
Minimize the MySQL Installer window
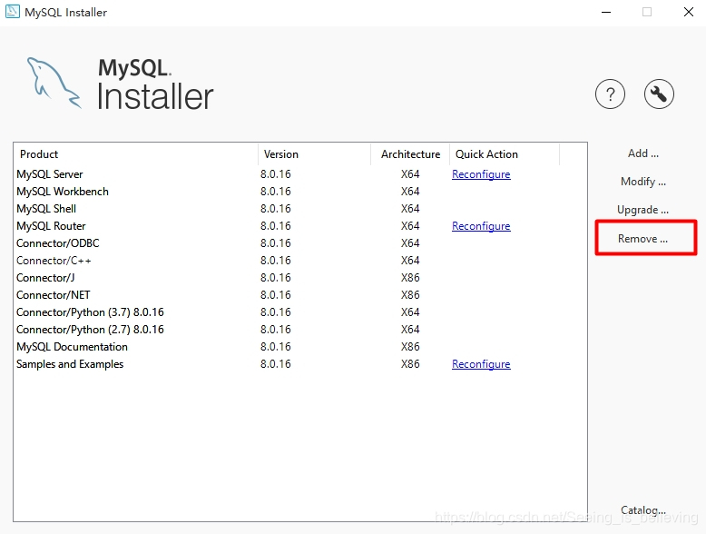click(x=606, y=12)
